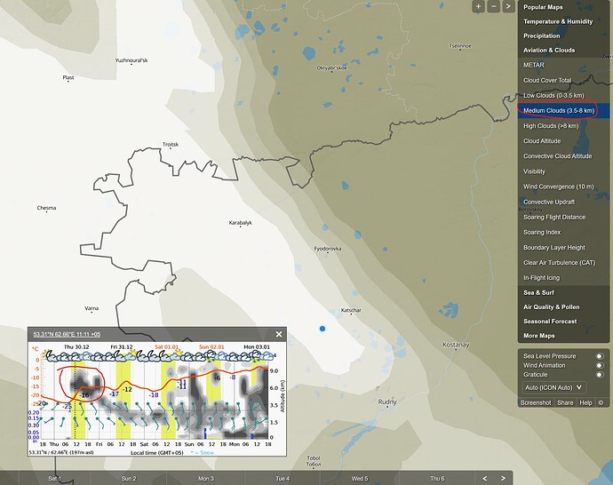Enable the Graticule toggle
This screenshot has height=485, width=613.
click(600, 375)
